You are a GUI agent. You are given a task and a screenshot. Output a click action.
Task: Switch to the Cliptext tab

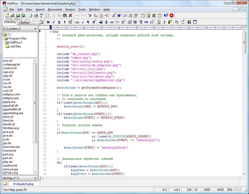[x=24, y=22]
